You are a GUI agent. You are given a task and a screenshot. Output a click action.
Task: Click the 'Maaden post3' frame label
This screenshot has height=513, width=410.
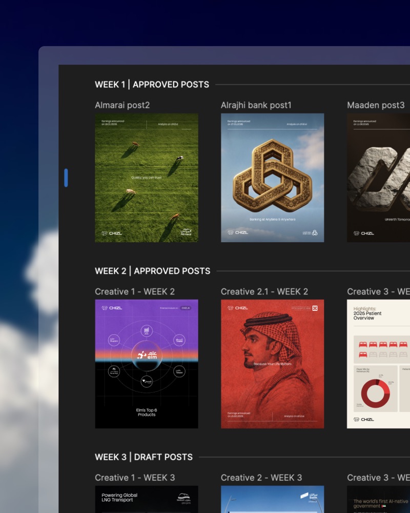coord(376,105)
